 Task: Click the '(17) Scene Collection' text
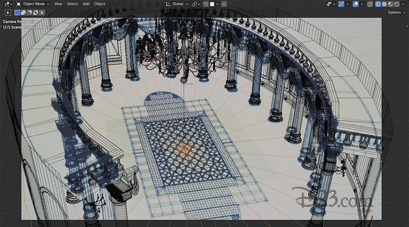[x=22, y=27]
